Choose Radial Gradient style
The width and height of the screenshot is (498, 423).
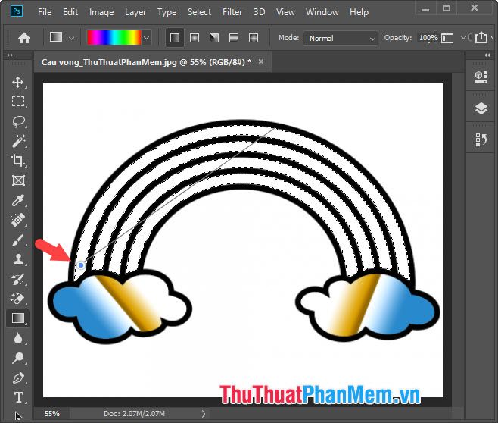tap(195, 38)
